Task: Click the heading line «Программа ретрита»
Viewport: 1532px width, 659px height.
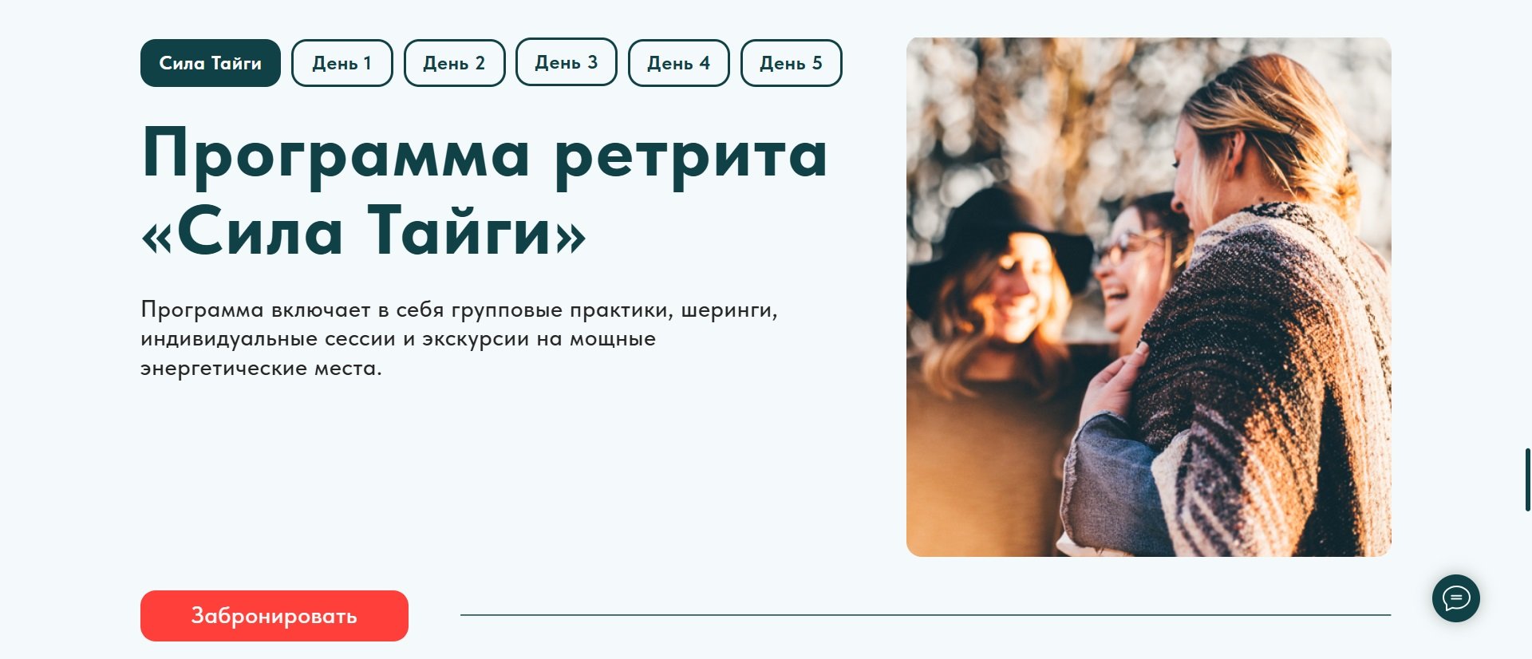Action: click(485, 154)
